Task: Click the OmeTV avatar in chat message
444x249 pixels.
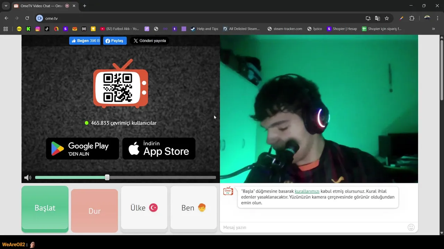Action: [228, 191]
